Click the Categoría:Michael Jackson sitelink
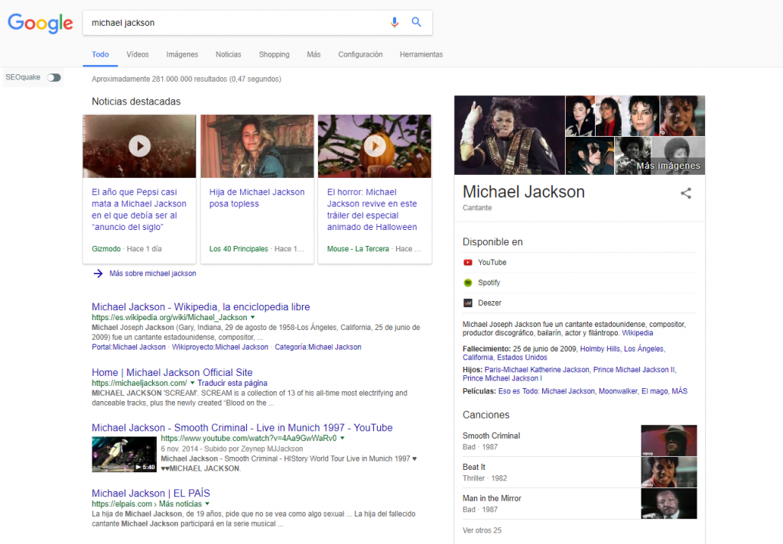Screen dimensions: 783x544 click(318, 347)
